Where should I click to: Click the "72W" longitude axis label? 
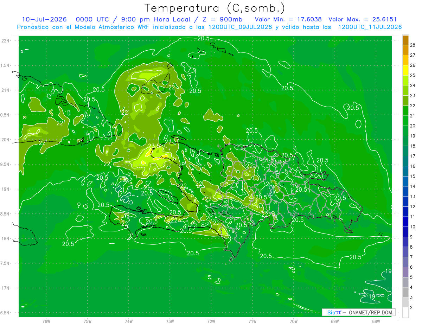211,321
